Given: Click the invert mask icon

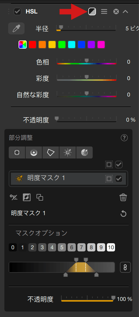Looking at the screenshot, I should coord(27,197).
